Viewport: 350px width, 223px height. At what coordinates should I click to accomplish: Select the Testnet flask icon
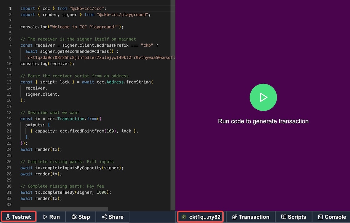[8, 217]
